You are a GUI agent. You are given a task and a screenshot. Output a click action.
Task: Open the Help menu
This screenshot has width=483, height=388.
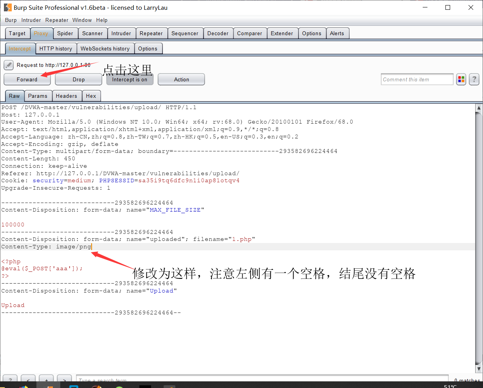click(x=102, y=20)
